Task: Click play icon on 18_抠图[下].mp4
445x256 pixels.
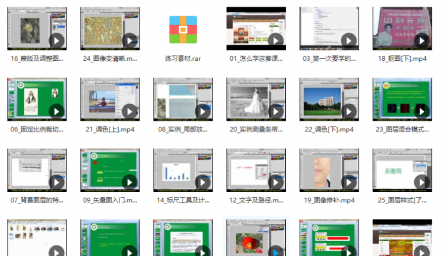Action: [x=422, y=41]
